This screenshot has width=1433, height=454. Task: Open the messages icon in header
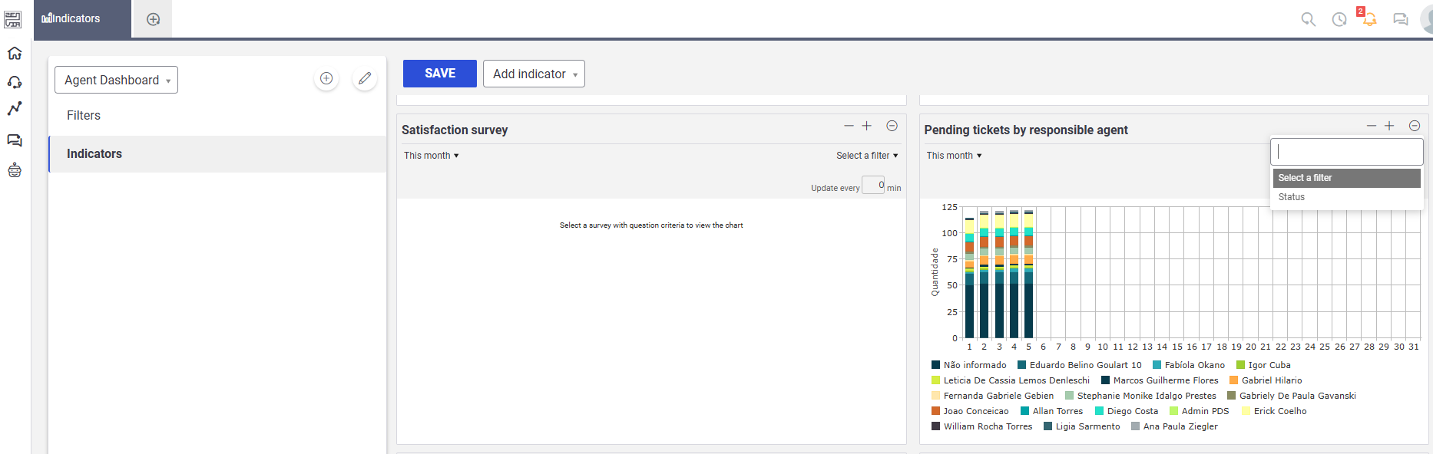[1401, 19]
